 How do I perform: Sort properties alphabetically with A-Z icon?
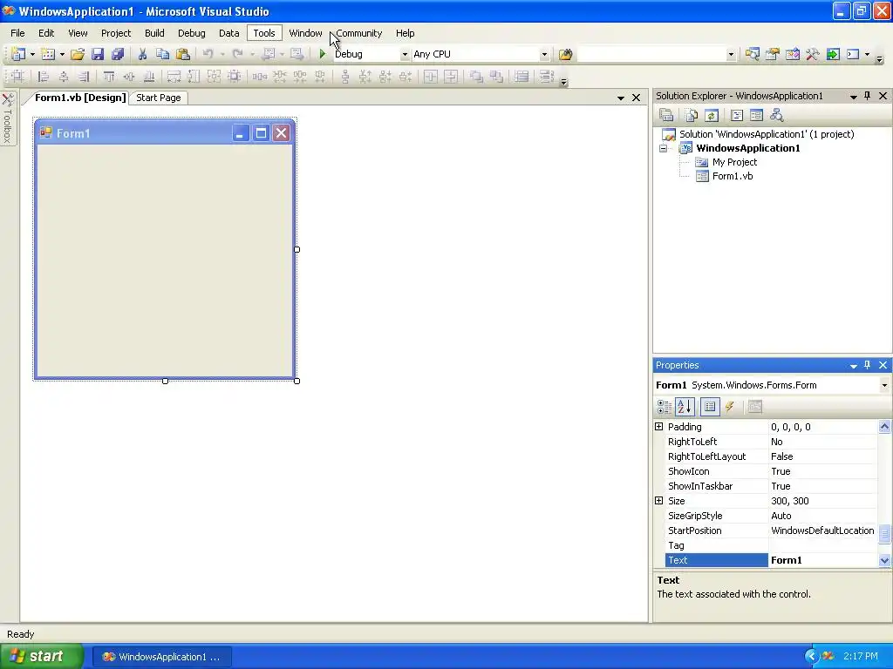pos(685,407)
